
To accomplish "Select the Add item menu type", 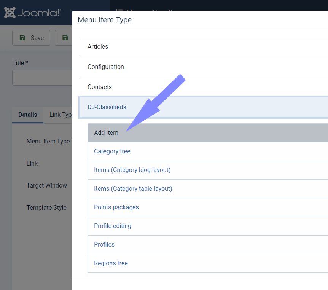I will point(208,133).
